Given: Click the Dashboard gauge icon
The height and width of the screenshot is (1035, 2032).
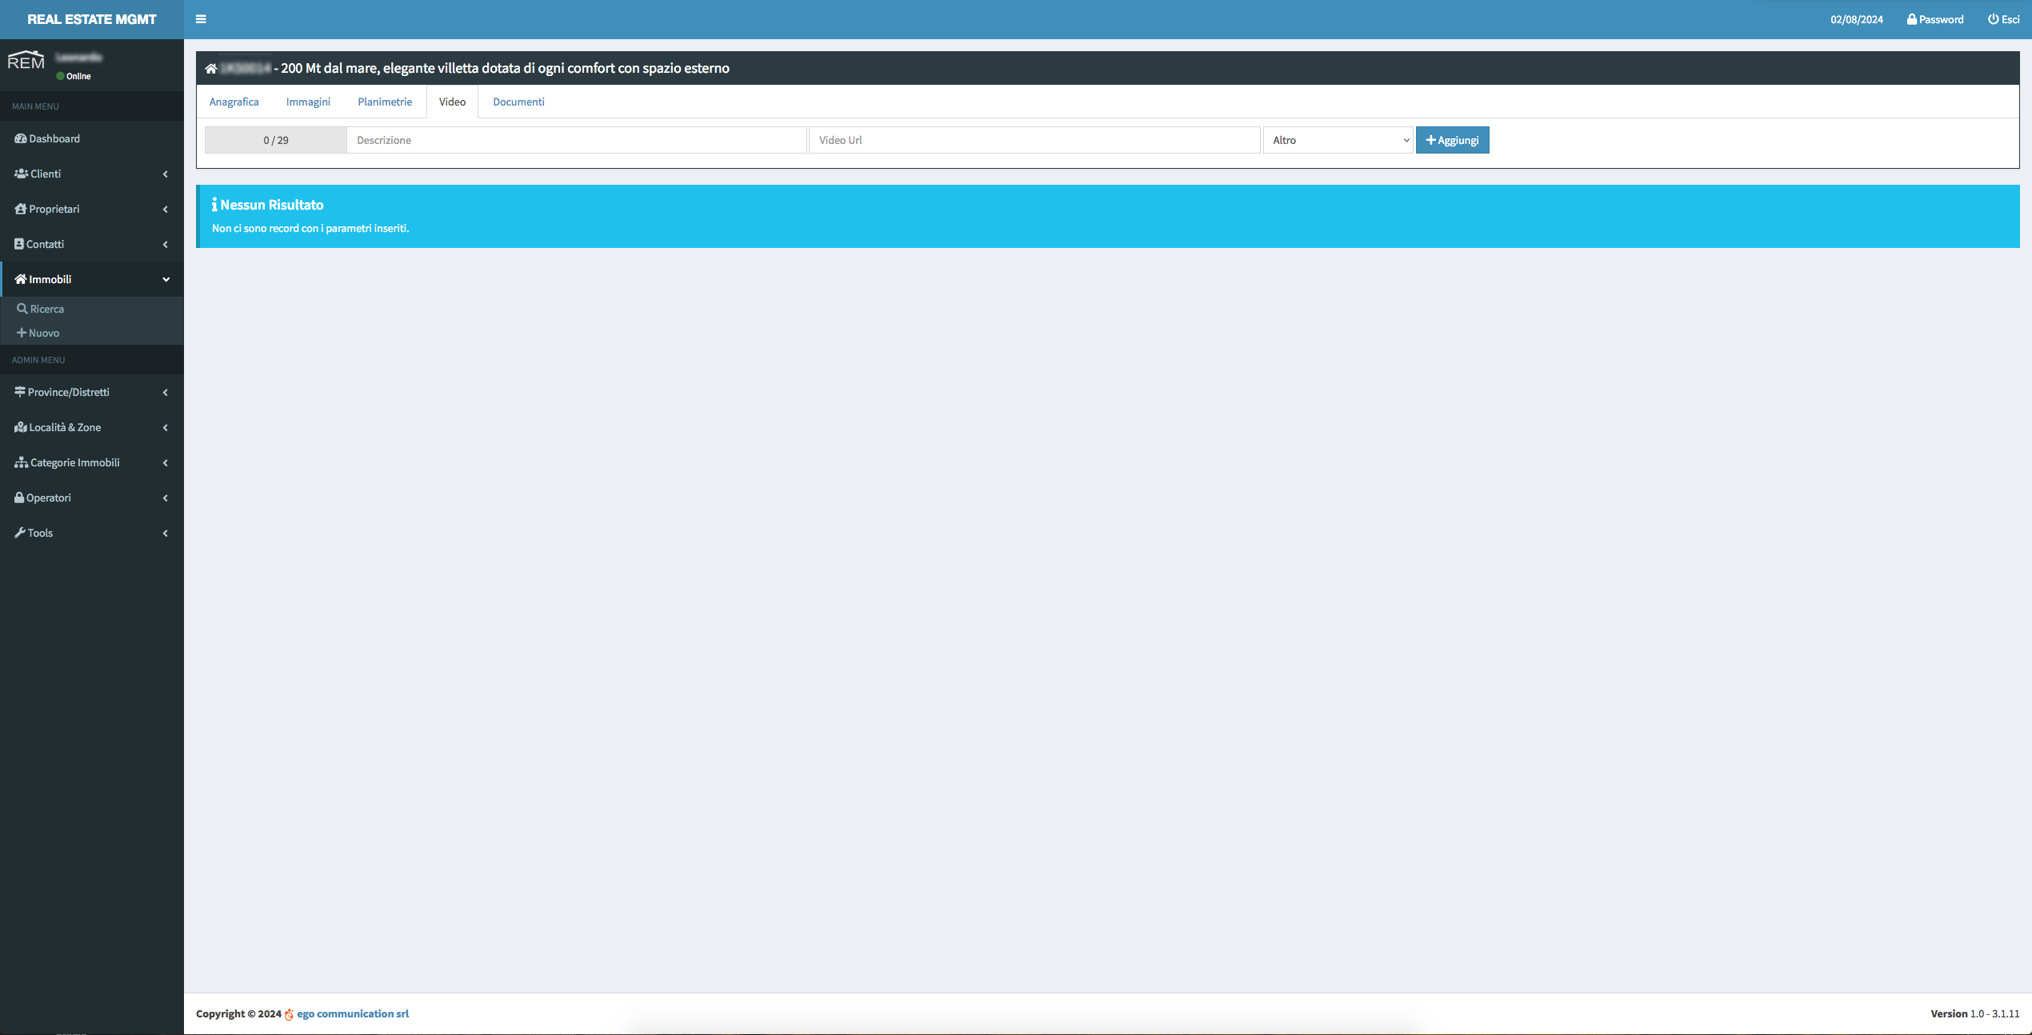Looking at the screenshot, I should [x=21, y=138].
